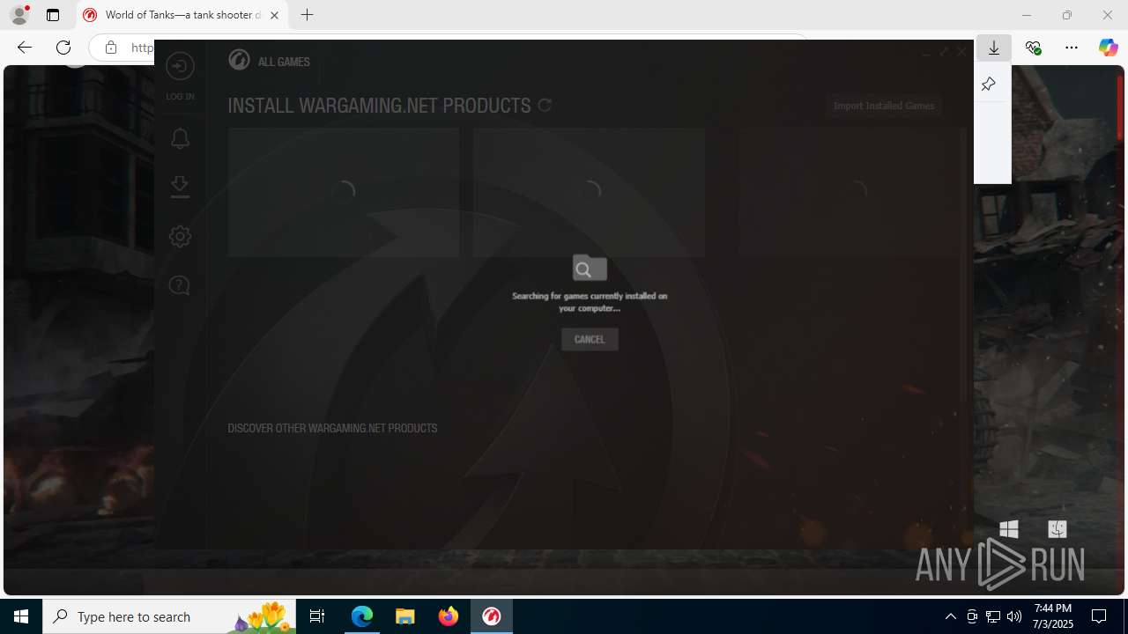Click the macOS download icon on webpage
Viewport: 1128px width, 634px height.
click(x=1057, y=528)
